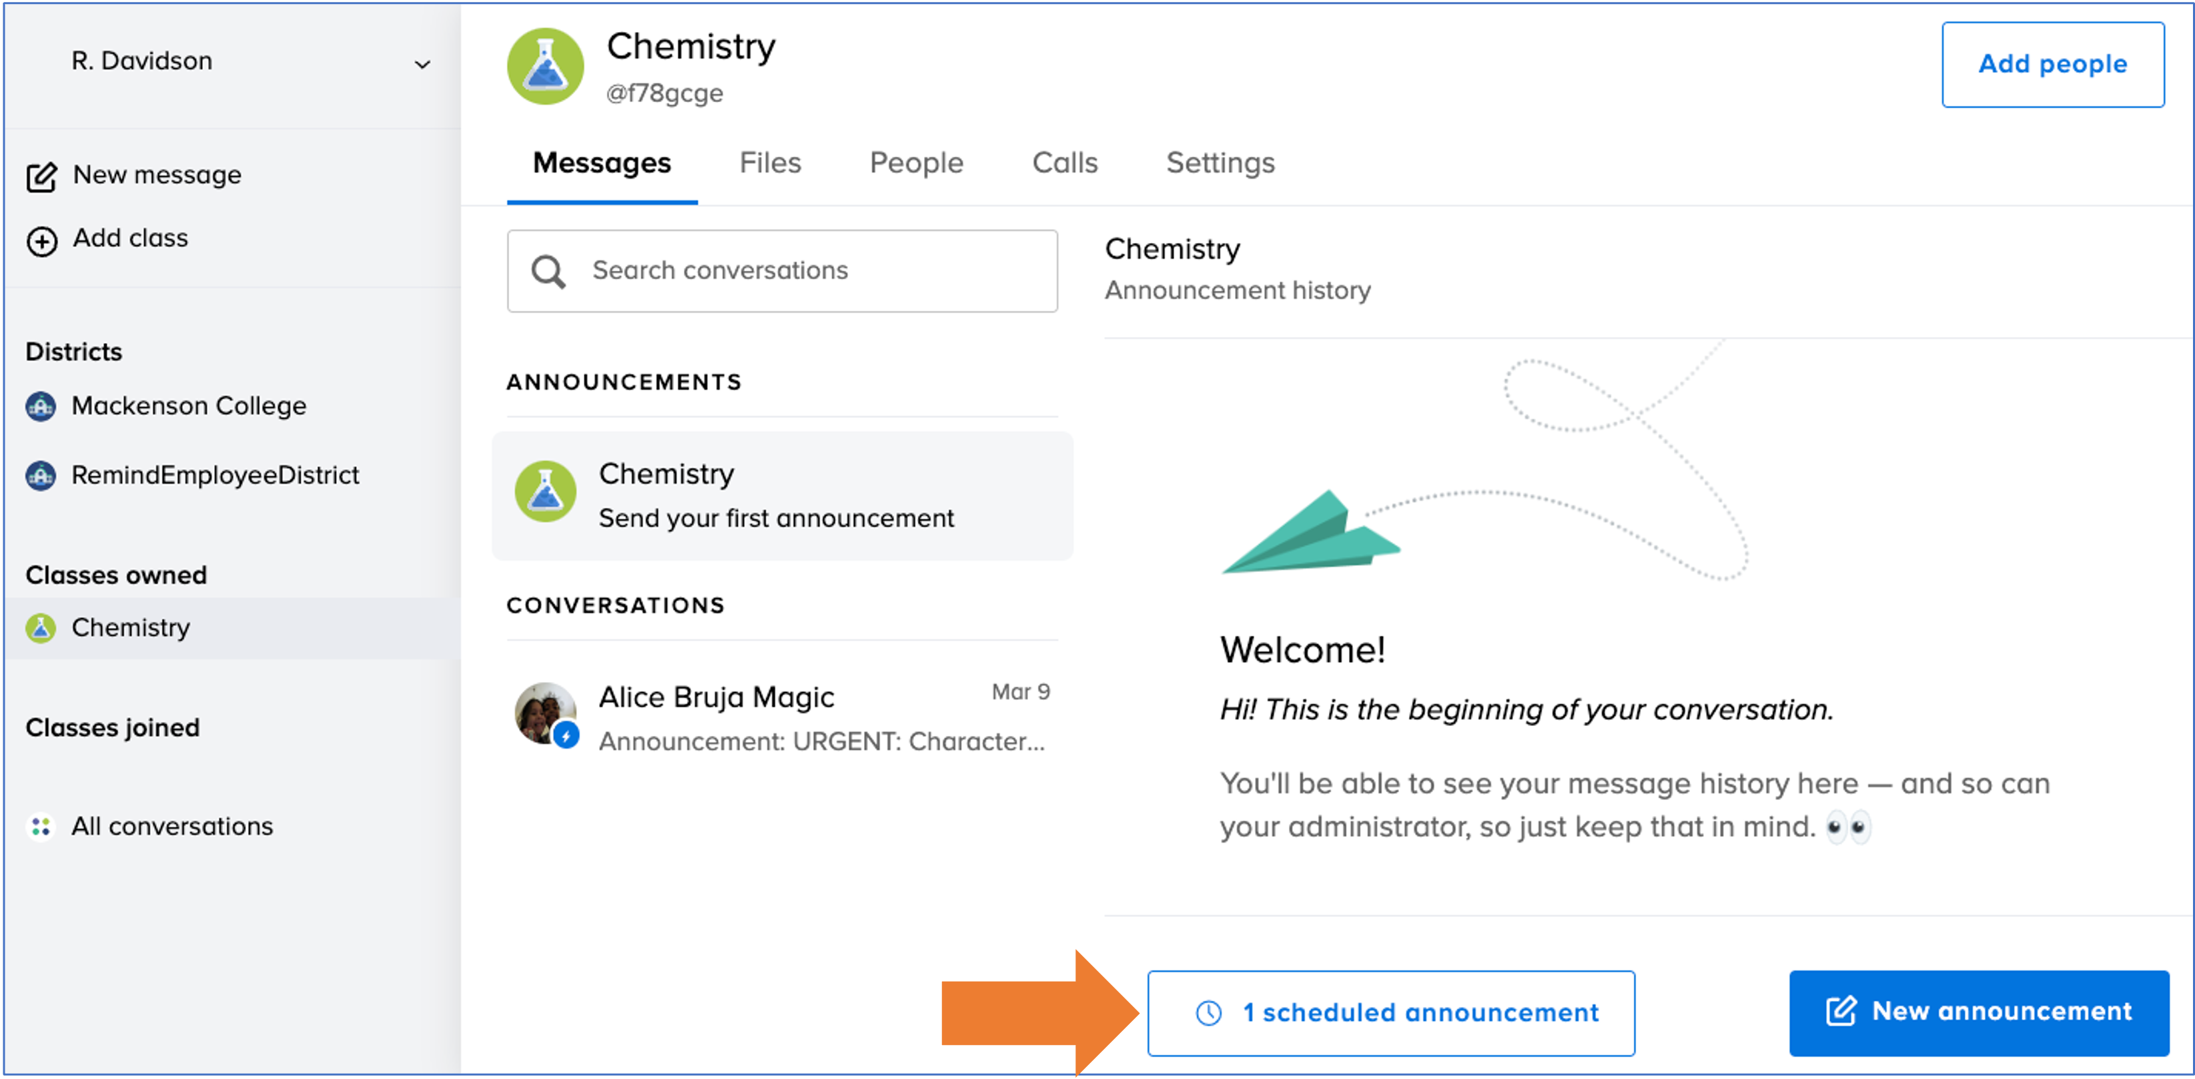Click the New announcement button
Image resolution: width=2195 pixels, height=1079 pixels.
click(x=1979, y=1012)
